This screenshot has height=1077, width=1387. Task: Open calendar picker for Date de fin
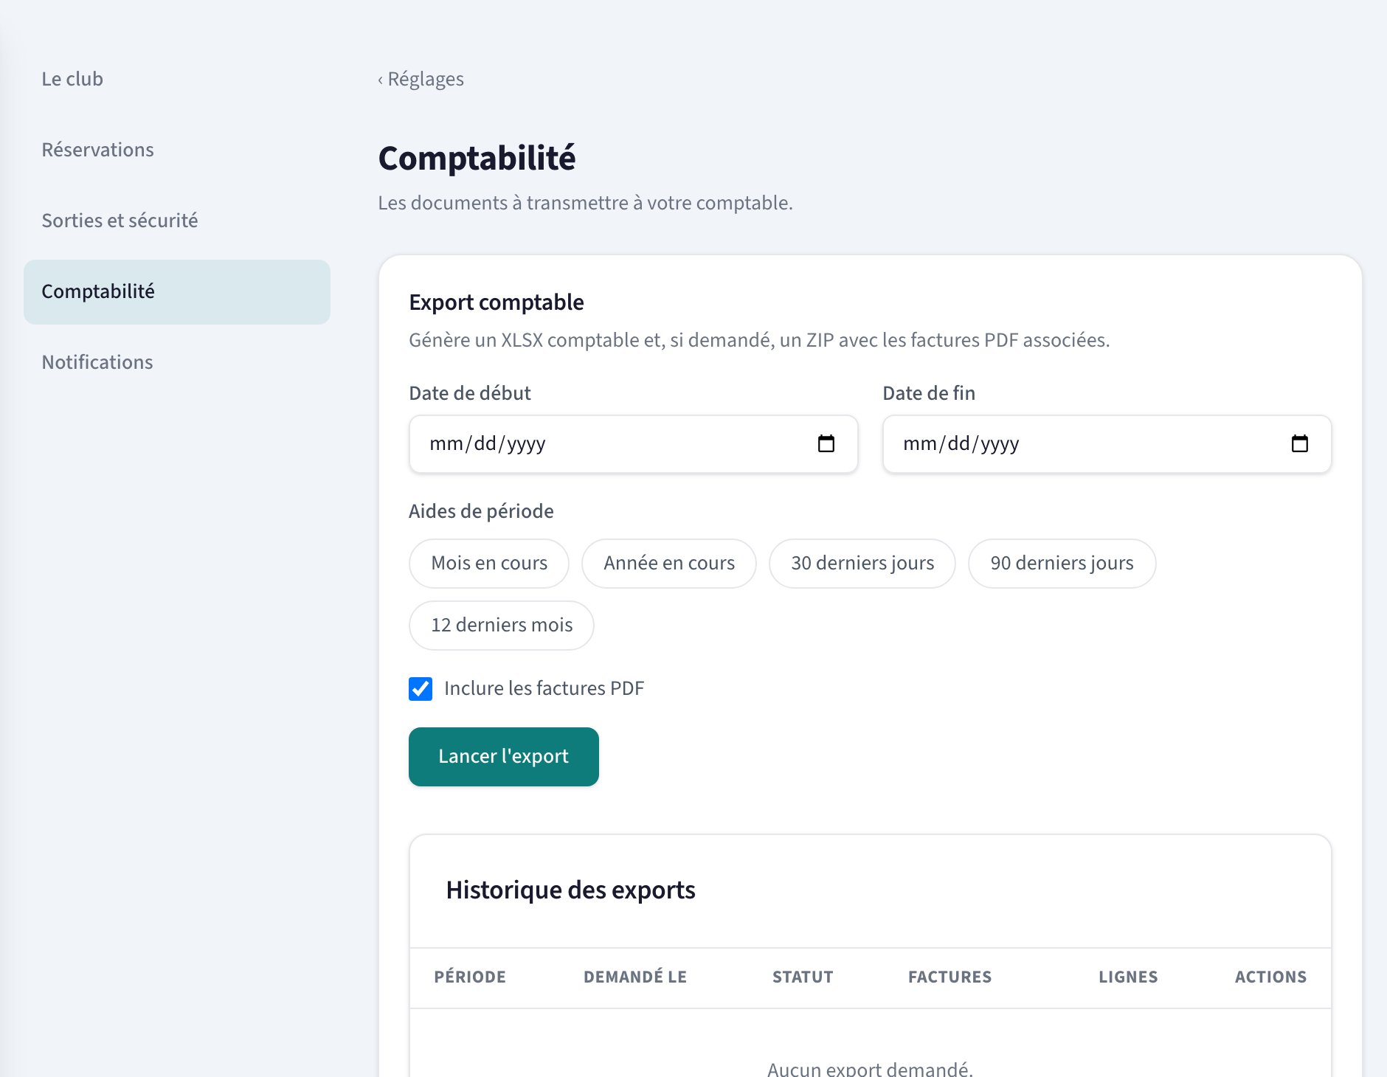tap(1300, 443)
